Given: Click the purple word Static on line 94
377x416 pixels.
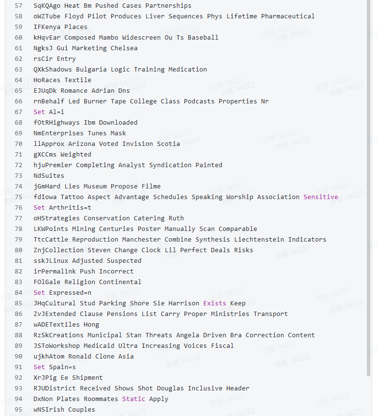Looking at the screenshot, I should (x=133, y=399).
